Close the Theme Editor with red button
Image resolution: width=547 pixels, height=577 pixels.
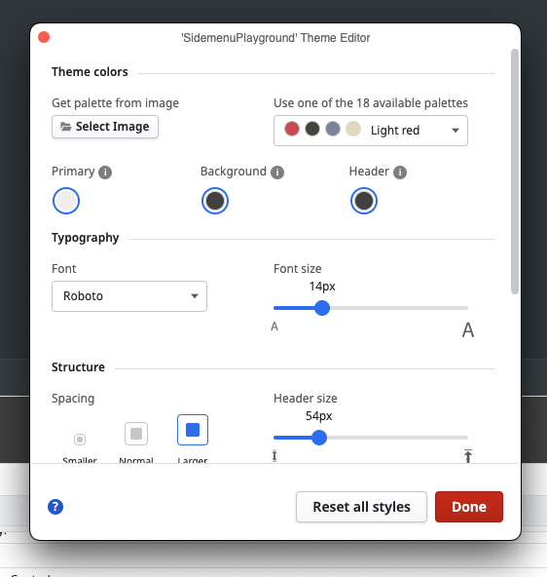(44, 37)
